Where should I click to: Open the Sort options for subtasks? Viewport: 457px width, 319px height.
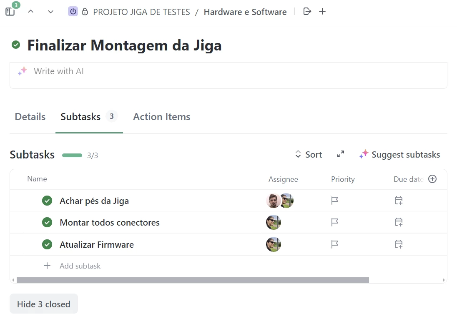(309, 154)
